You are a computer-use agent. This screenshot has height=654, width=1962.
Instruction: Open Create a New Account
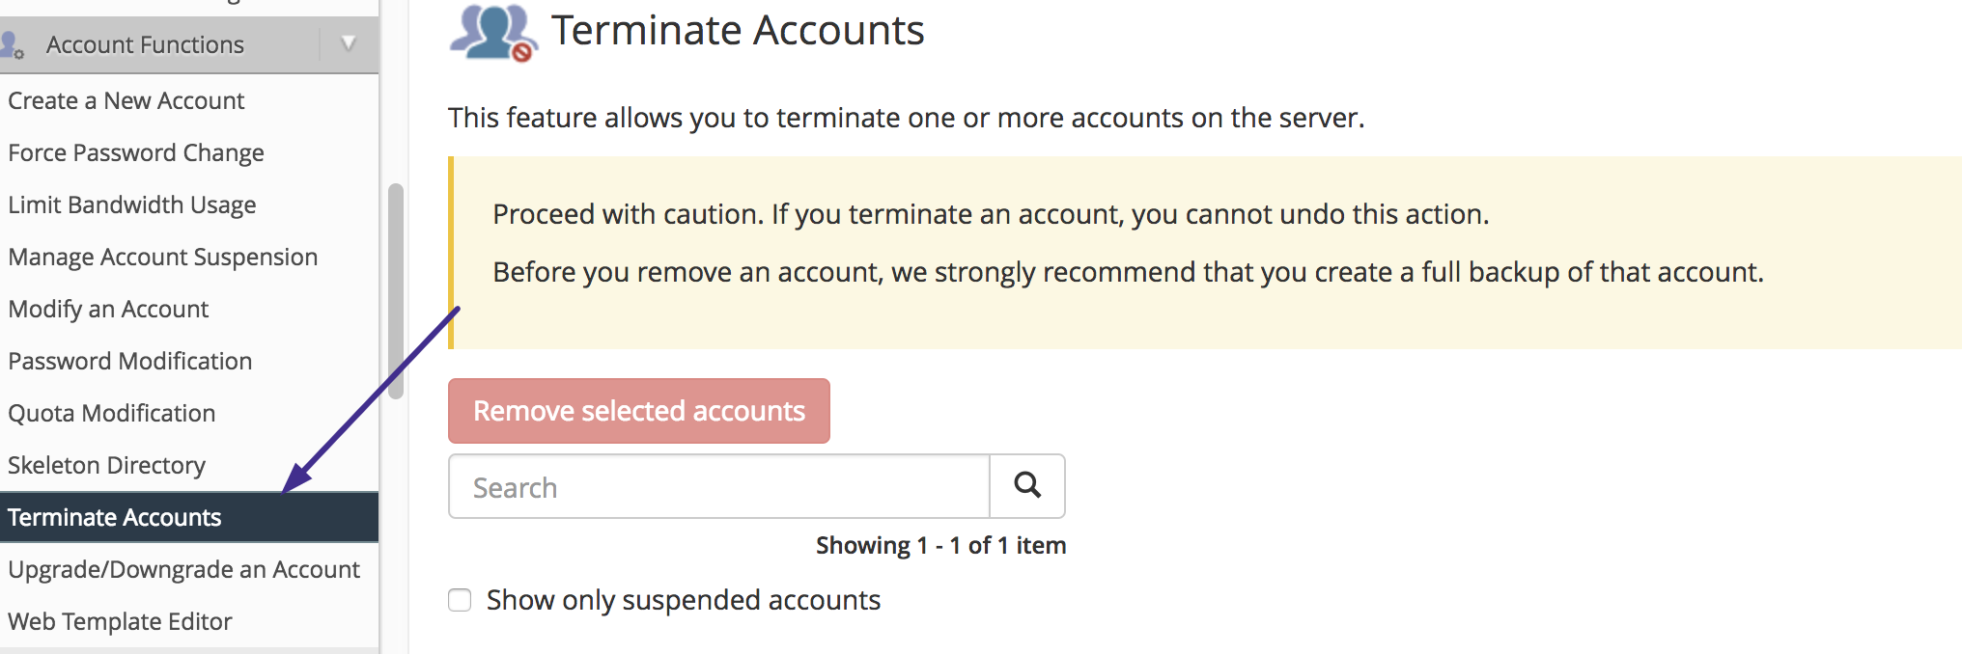point(126,101)
